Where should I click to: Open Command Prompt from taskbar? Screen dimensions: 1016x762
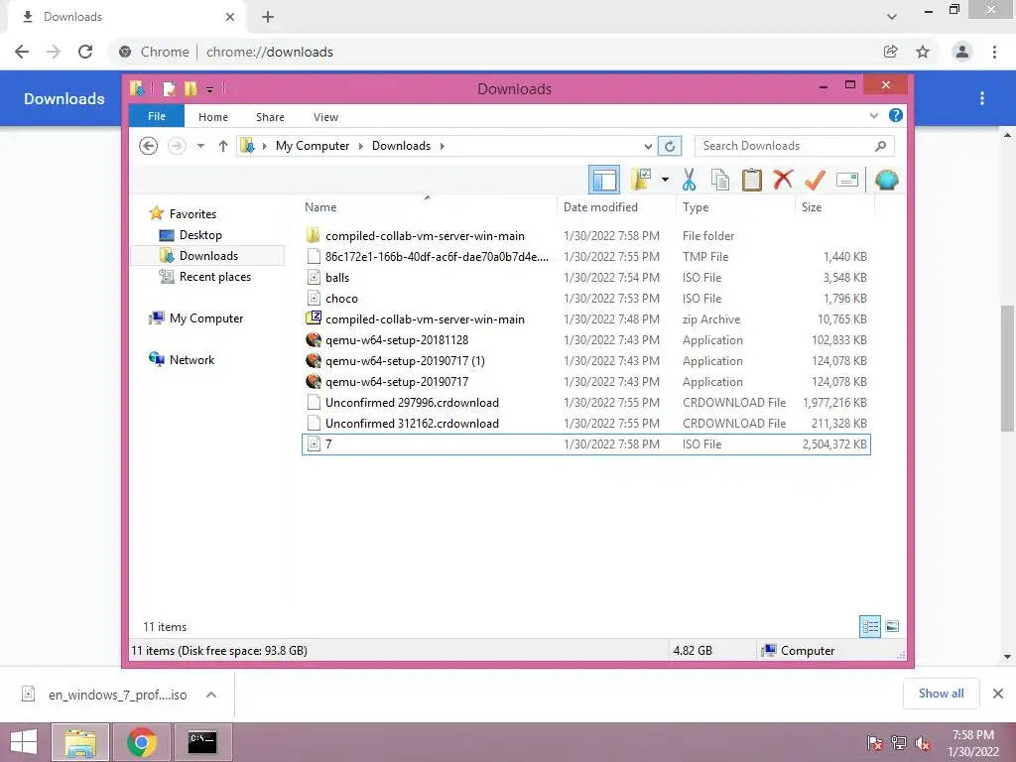click(x=202, y=741)
